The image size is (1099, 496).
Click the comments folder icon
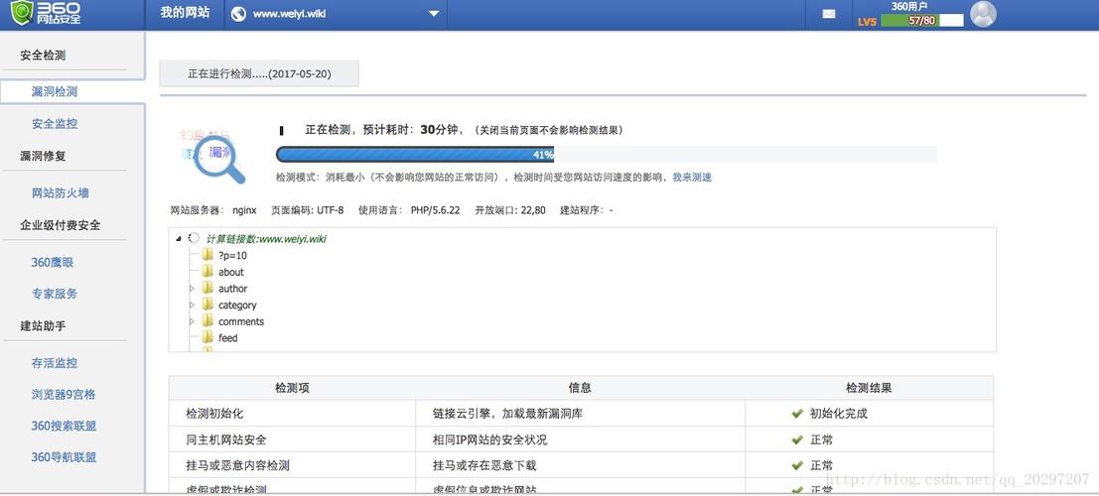tap(207, 321)
